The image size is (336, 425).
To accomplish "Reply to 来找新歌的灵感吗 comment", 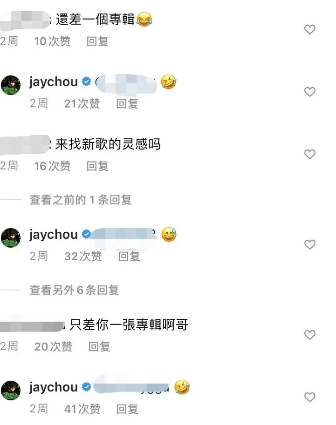I will click(x=97, y=166).
